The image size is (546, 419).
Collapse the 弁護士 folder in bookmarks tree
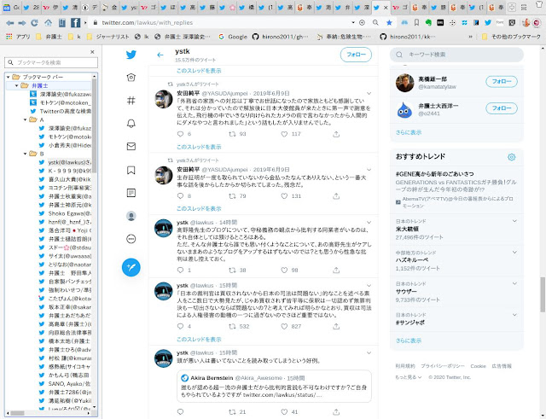(x=16, y=85)
